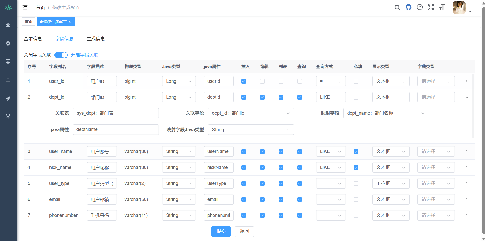Toggle the field association switch
This screenshot has height=241, width=485.
[x=61, y=55]
